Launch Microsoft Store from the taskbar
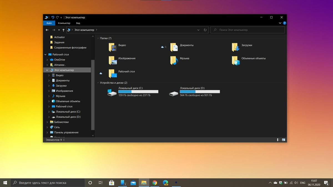The width and height of the screenshot is (333, 187). [112, 183]
